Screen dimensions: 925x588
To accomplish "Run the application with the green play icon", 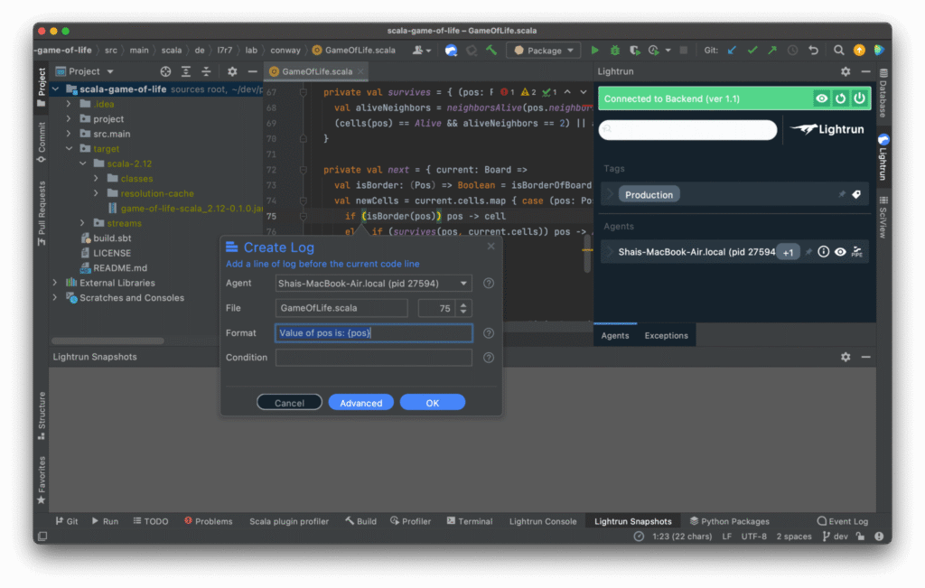I will tap(594, 50).
